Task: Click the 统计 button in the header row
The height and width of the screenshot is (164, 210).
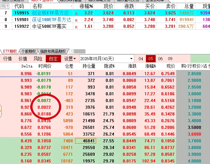Action: coord(5,6)
